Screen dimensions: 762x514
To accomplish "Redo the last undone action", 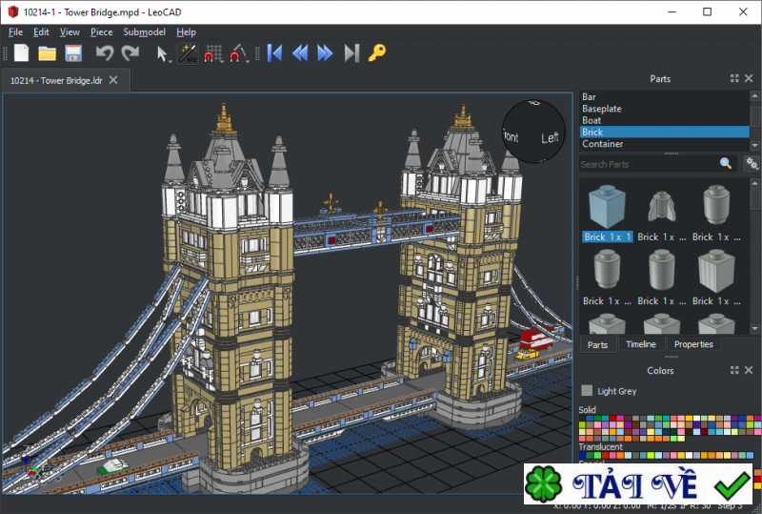I will tap(130, 53).
